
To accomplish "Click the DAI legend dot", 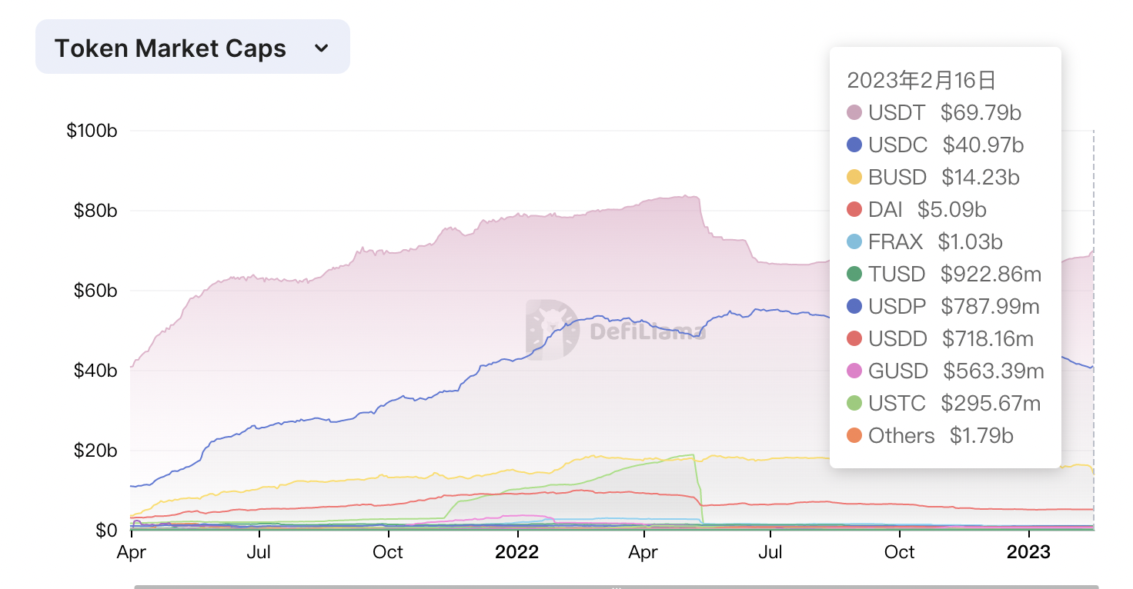I will (x=854, y=210).
